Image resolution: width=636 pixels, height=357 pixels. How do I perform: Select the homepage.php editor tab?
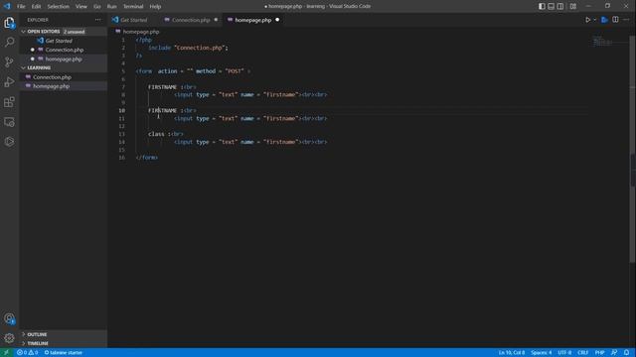click(252, 20)
